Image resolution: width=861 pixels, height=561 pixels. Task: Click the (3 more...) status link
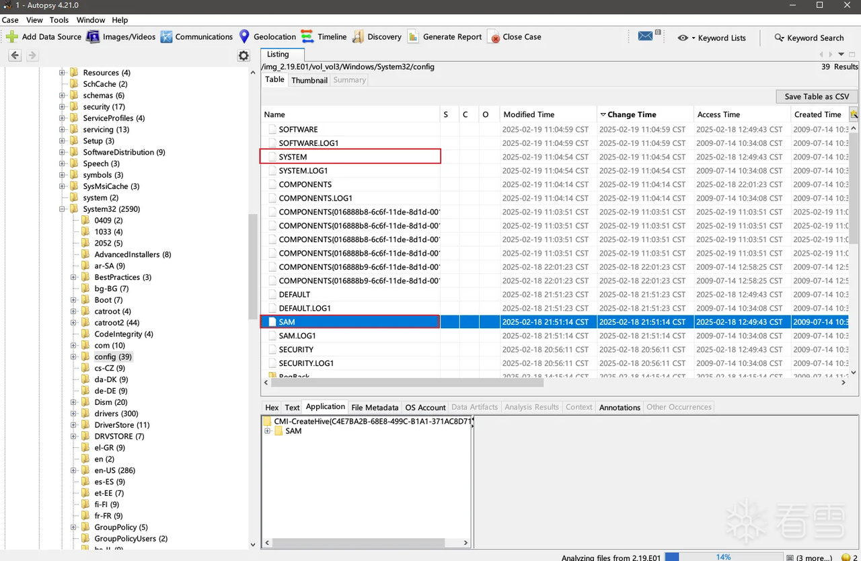(813, 557)
